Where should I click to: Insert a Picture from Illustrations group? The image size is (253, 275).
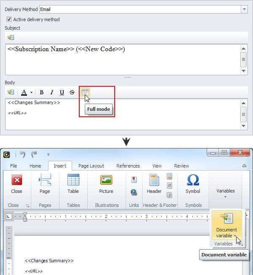click(106, 184)
